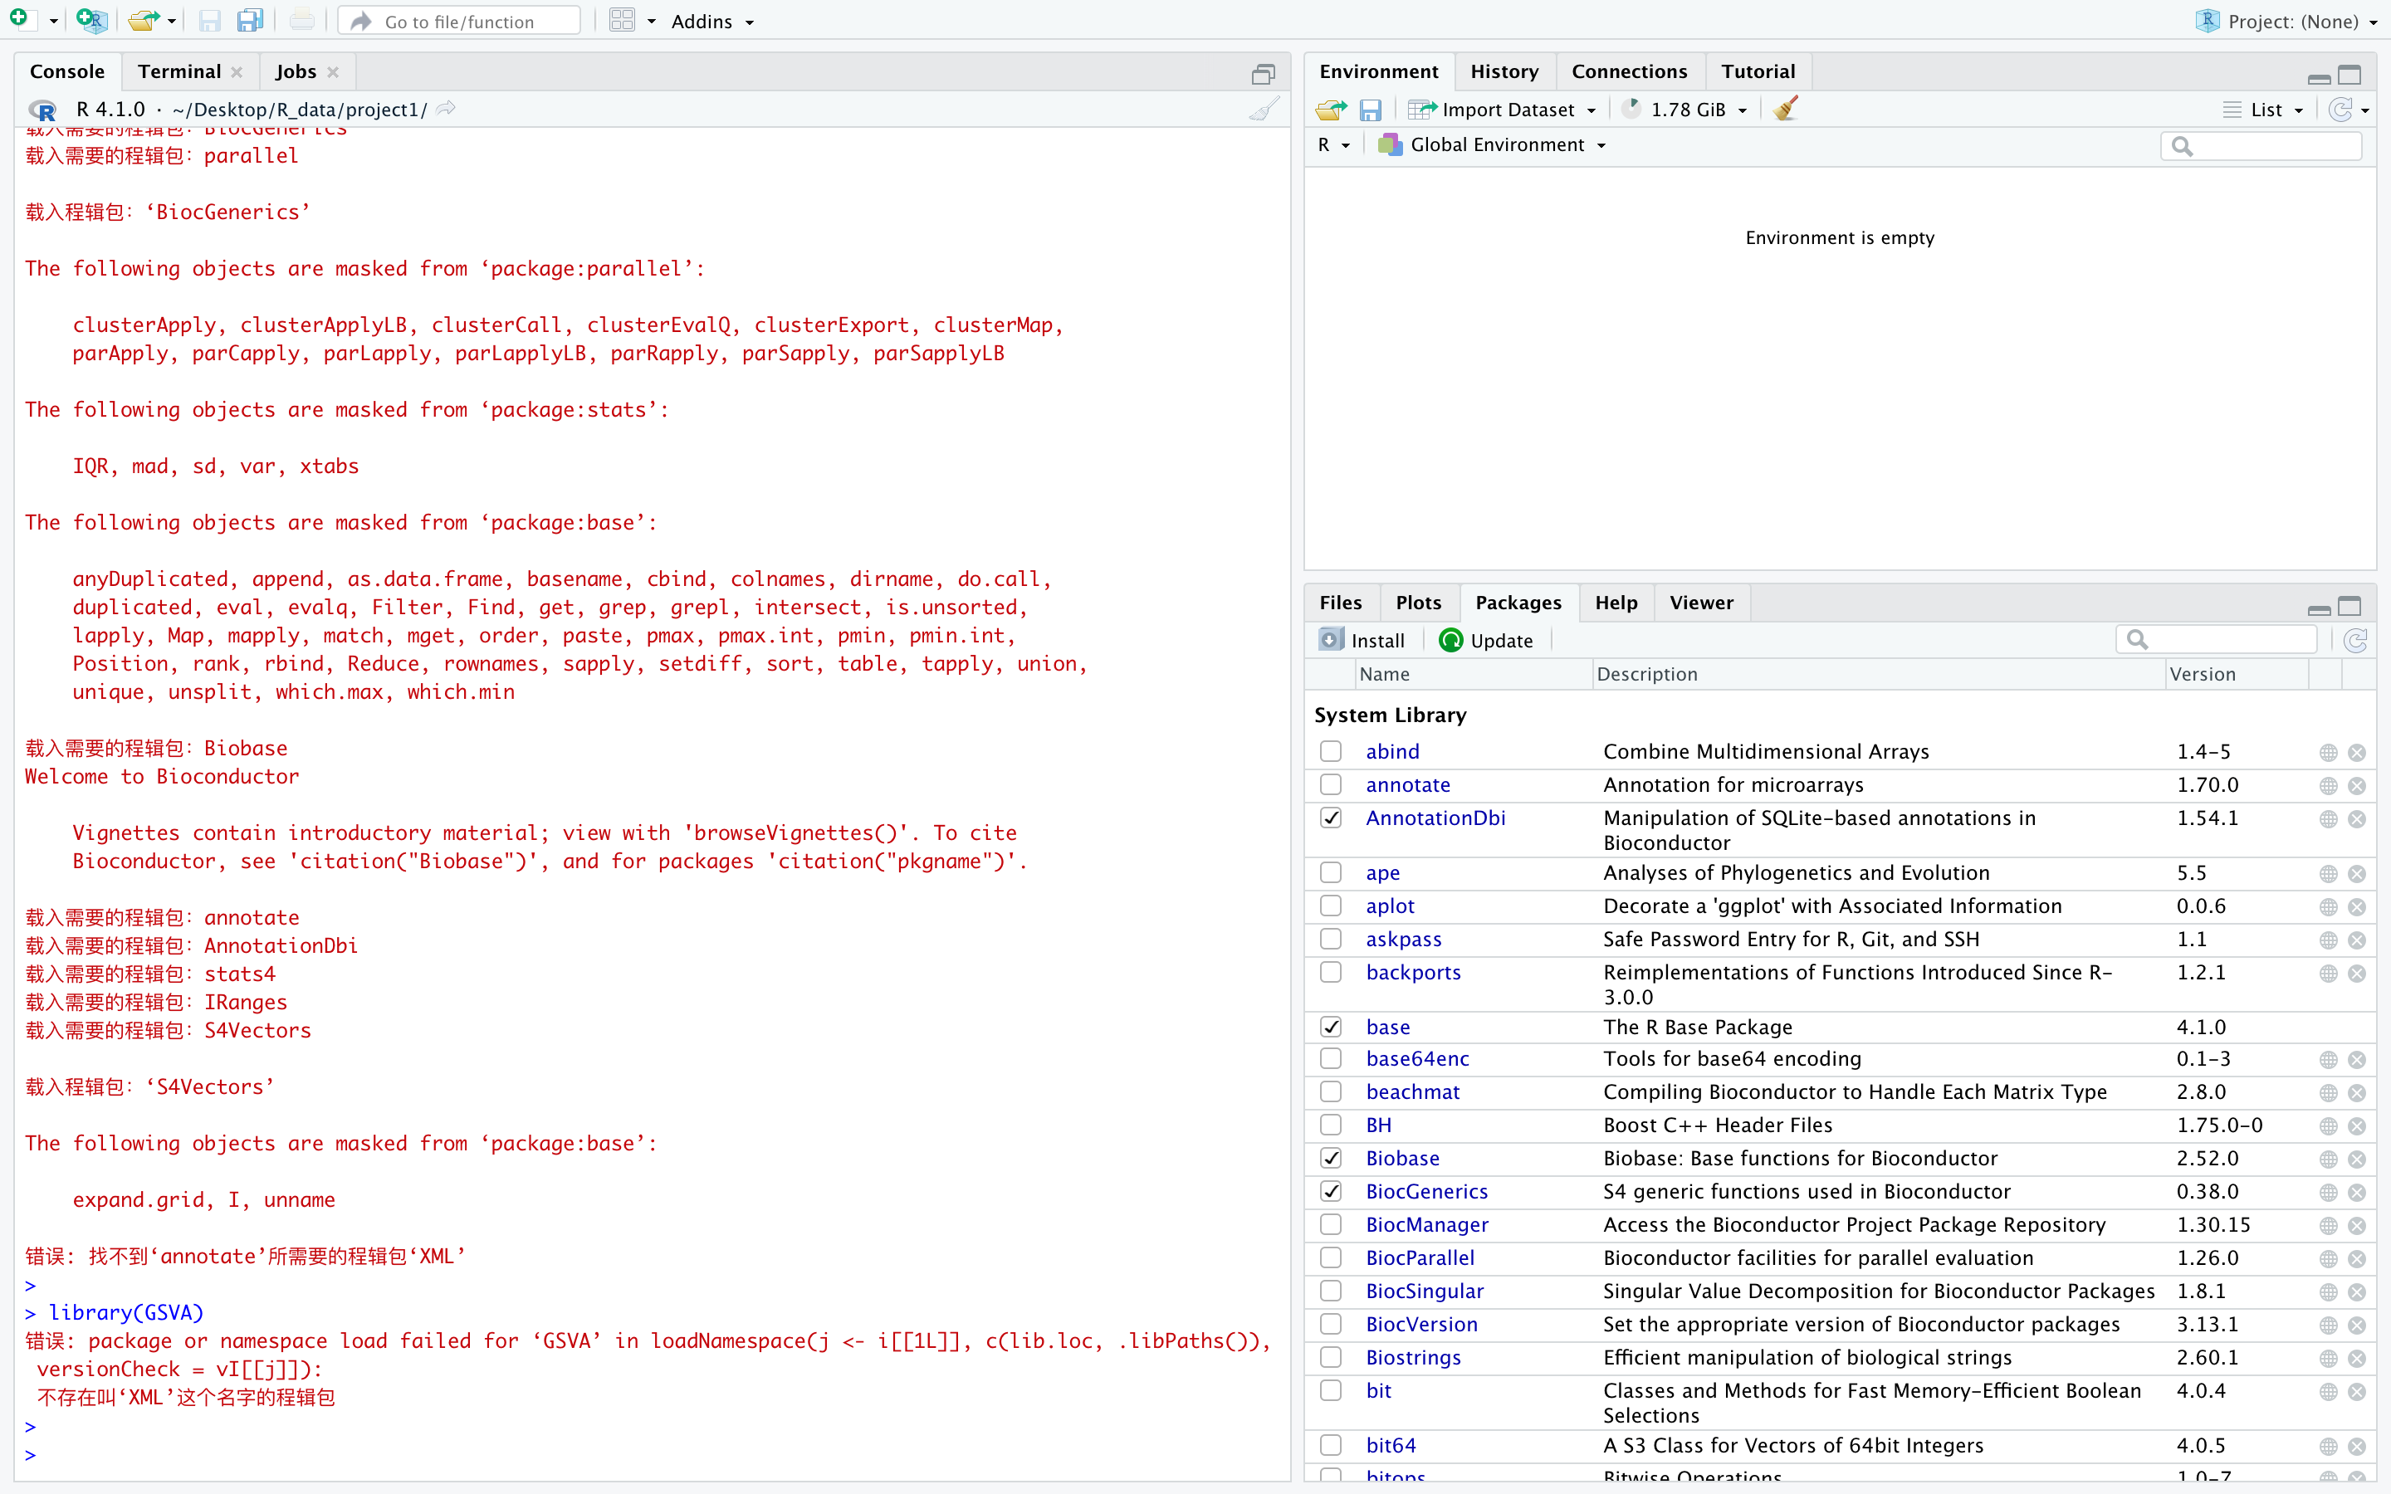2391x1494 pixels.
Task: Open the Addins dropdown menu
Action: [711, 21]
